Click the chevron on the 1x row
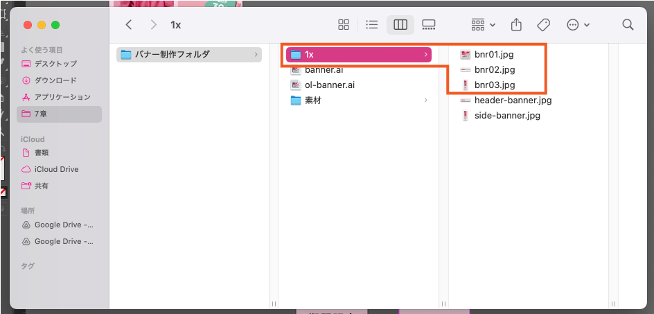 (x=425, y=54)
